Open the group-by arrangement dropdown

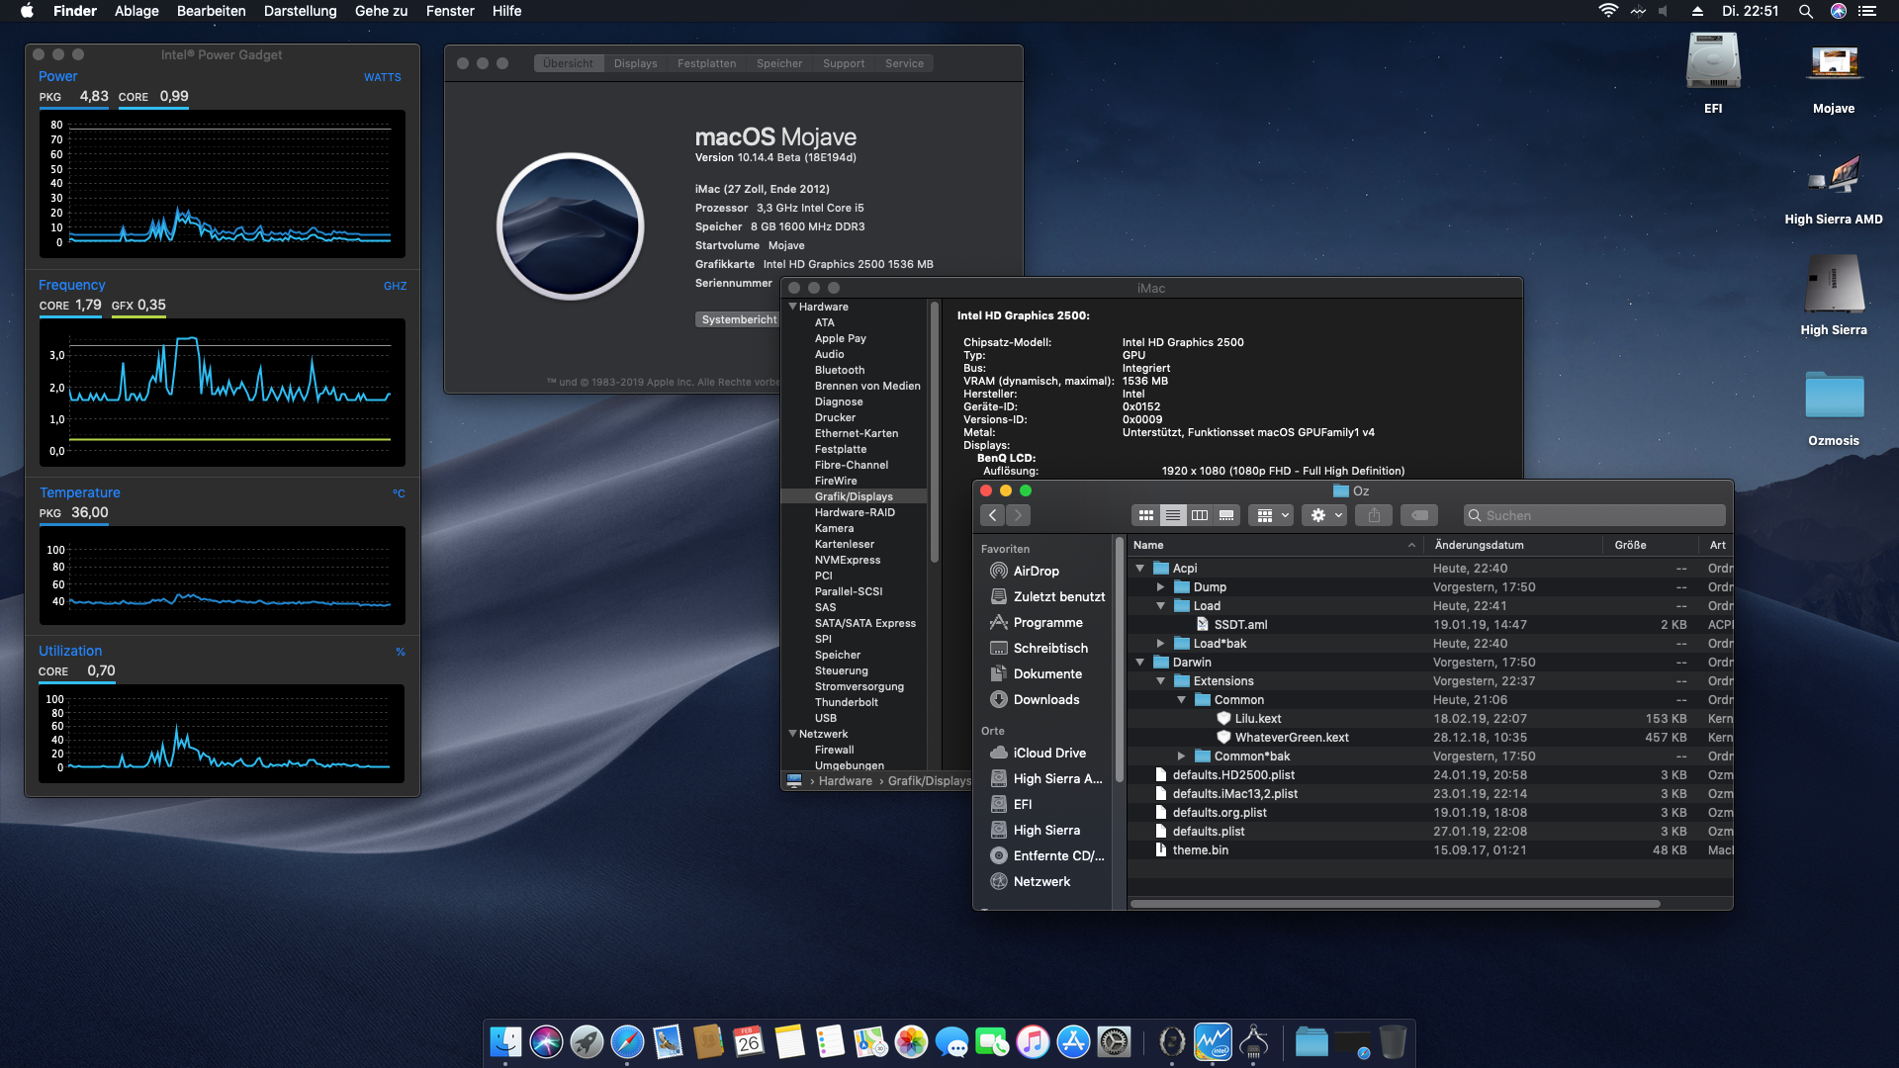click(1272, 515)
